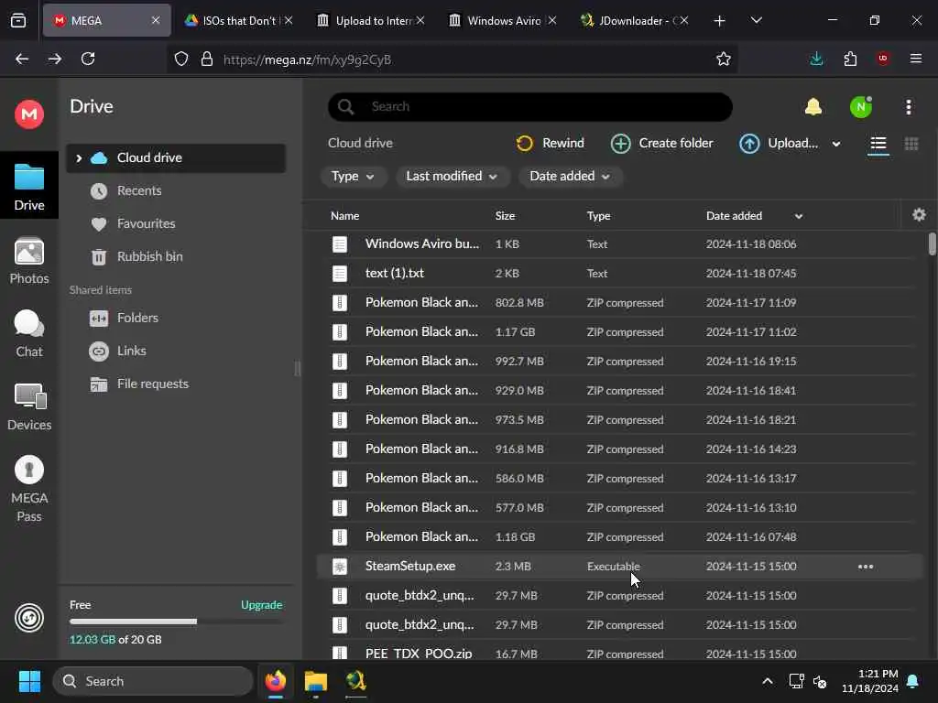Open shared Links
This screenshot has height=703, width=938.
(176, 351)
